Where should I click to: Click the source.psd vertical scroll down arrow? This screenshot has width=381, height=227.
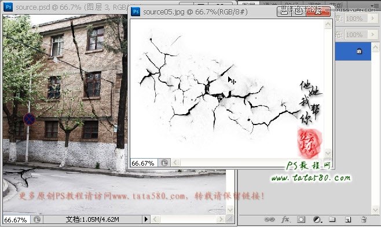click(x=230, y=210)
